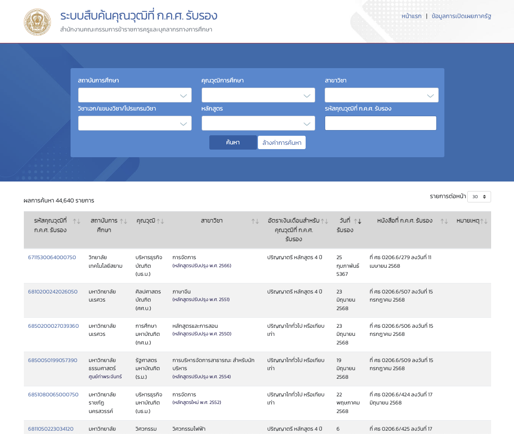The width and height of the screenshot is (514, 434).
Task: Open the สถาบันการศึกษา dropdown
Action: tap(135, 95)
